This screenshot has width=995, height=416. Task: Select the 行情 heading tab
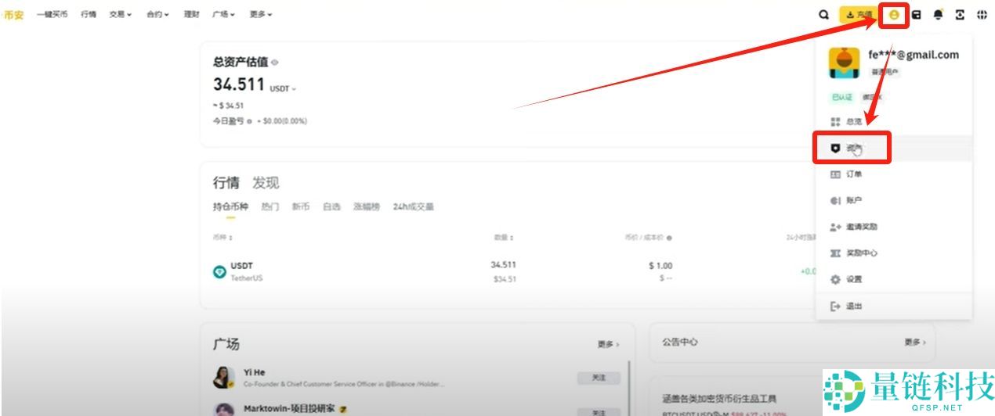click(226, 183)
